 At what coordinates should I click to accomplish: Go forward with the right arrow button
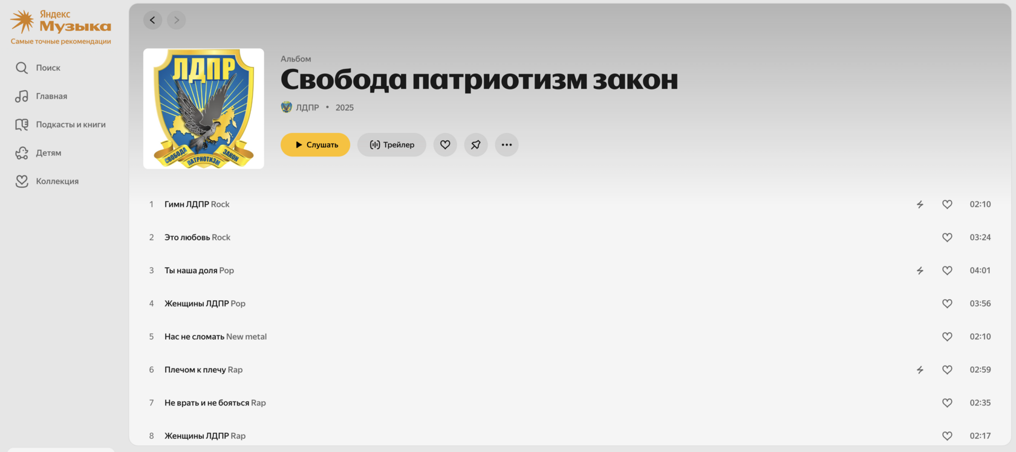(x=177, y=20)
